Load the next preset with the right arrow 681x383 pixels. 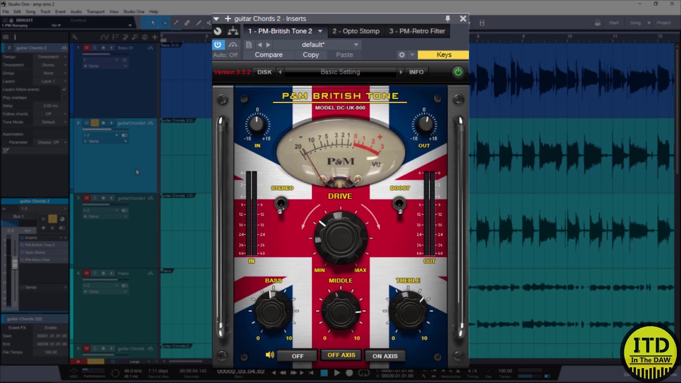268,45
